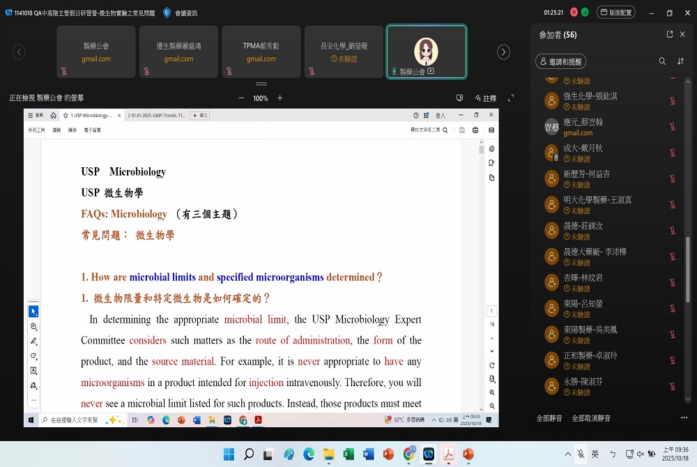Select the 製藥公會 active speaker thumbnail
This screenshot has height=467, width=697.
point(426,52)
